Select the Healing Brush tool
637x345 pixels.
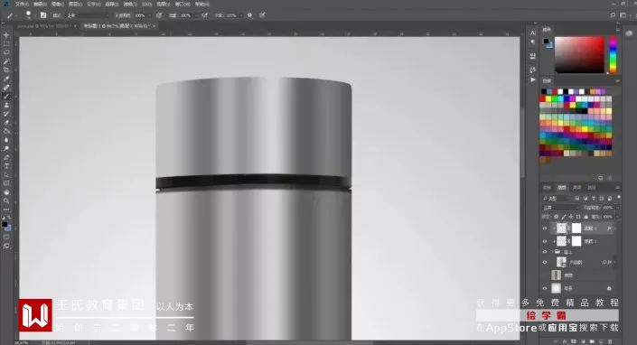pos(6,88)
